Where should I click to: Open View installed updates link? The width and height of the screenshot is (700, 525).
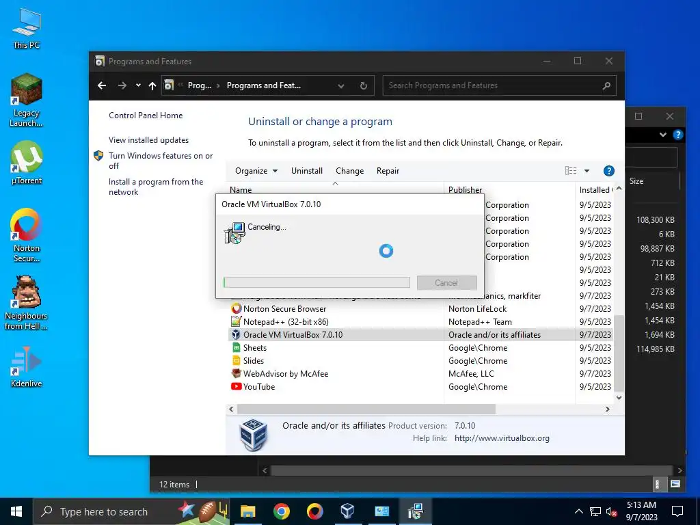[x=148, y=139]
